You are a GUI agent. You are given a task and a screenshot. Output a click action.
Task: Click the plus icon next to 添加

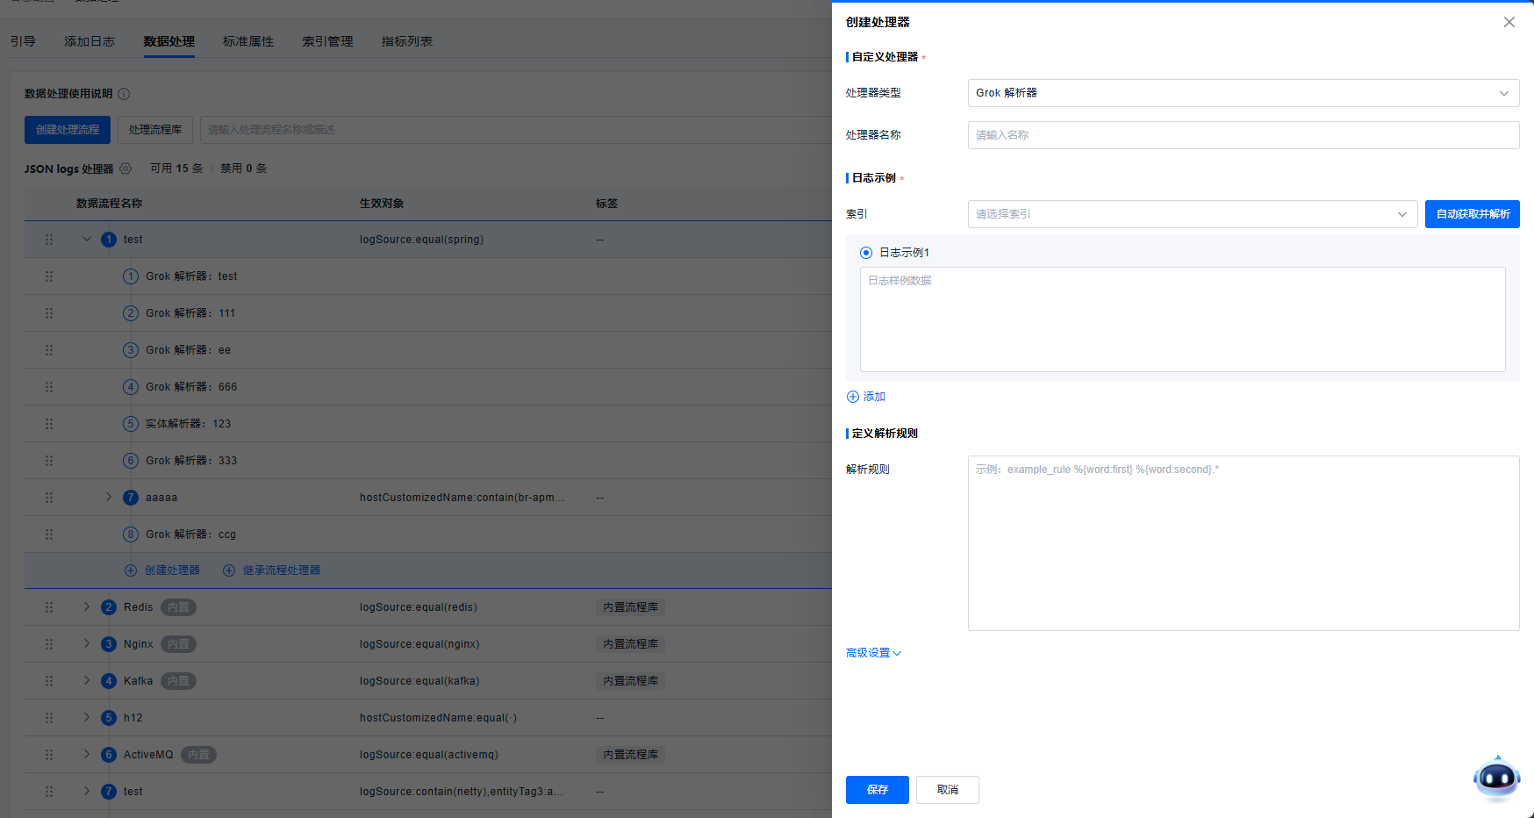pos(852,397)
